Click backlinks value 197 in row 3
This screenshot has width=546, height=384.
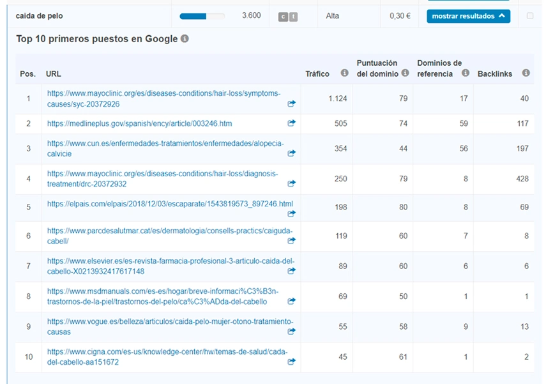[x=522, y=148]
